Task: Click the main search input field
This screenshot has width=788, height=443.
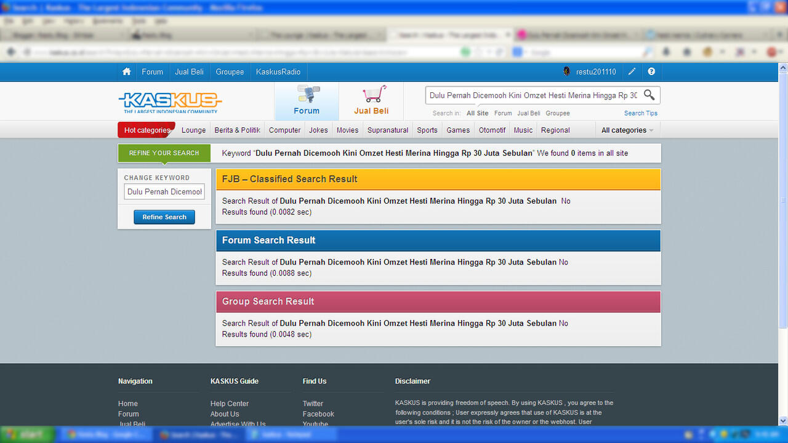Action: [533, 95]
